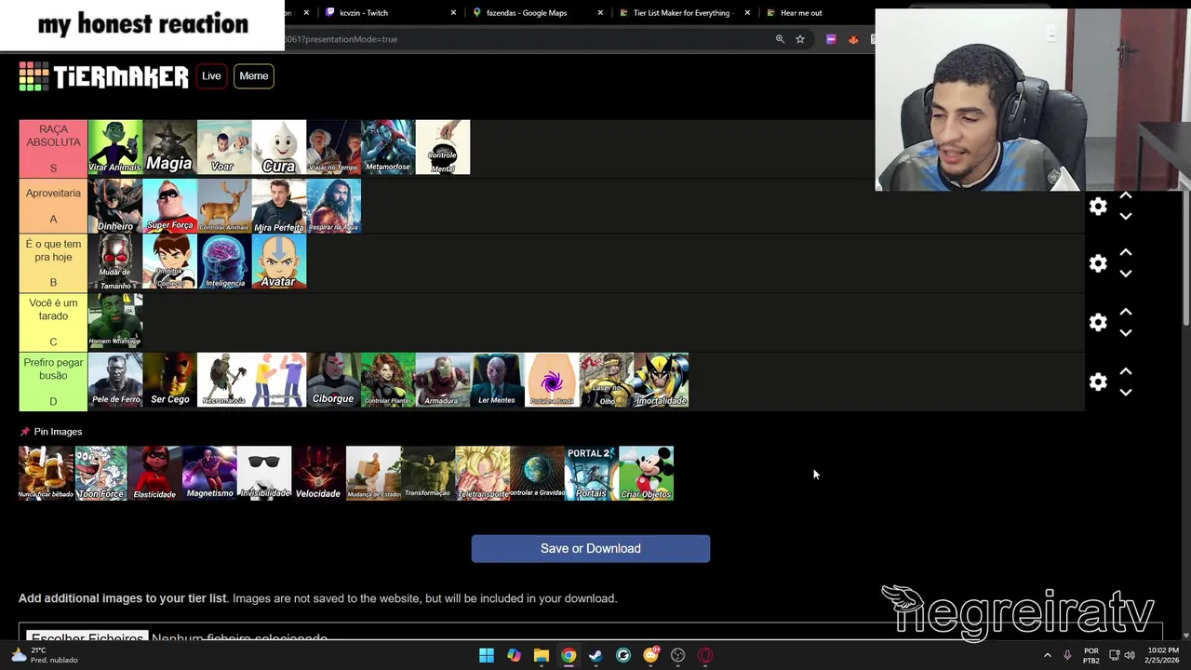Bookmark this page with star icon
This screenshot has height=670, width=1191.
(800, 39)
